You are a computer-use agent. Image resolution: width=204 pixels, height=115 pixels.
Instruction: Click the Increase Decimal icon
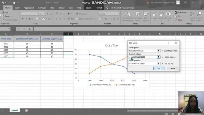[x=114, y=19]
